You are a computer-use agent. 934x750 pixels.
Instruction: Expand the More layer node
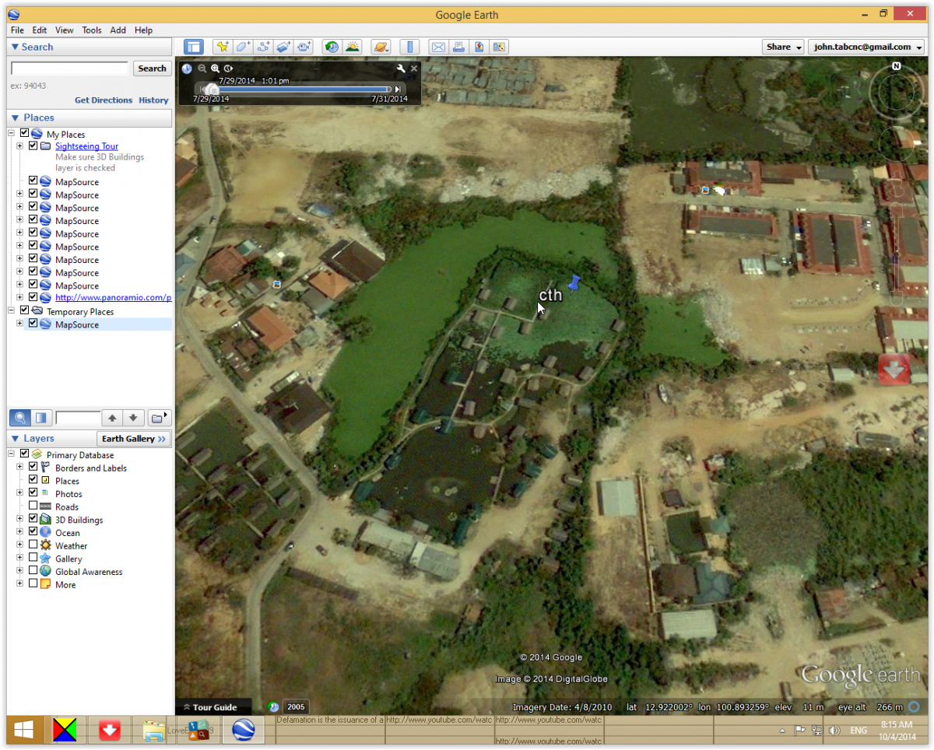coord(19,584)
